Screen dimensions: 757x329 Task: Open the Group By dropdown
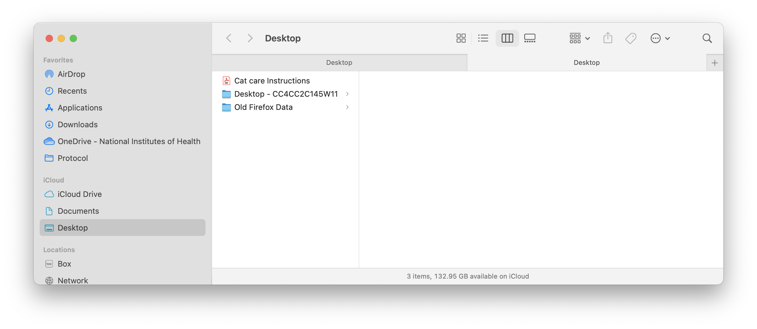click(x=579, y=38)
